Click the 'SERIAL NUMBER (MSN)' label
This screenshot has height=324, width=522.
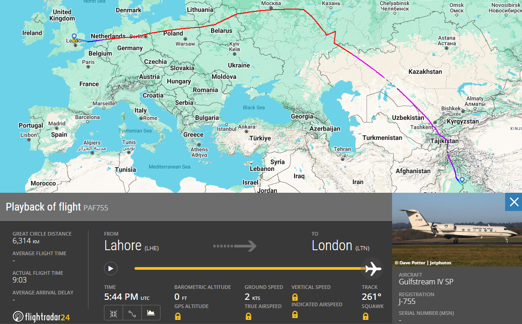tap(426, 313)
